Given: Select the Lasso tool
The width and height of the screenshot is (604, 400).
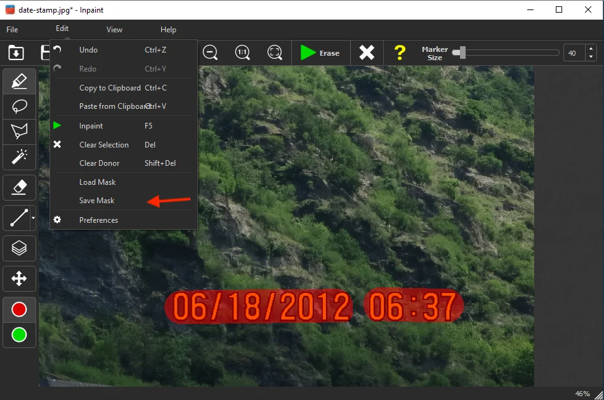Looking at the screenshot, I should [x=19, y=106].
